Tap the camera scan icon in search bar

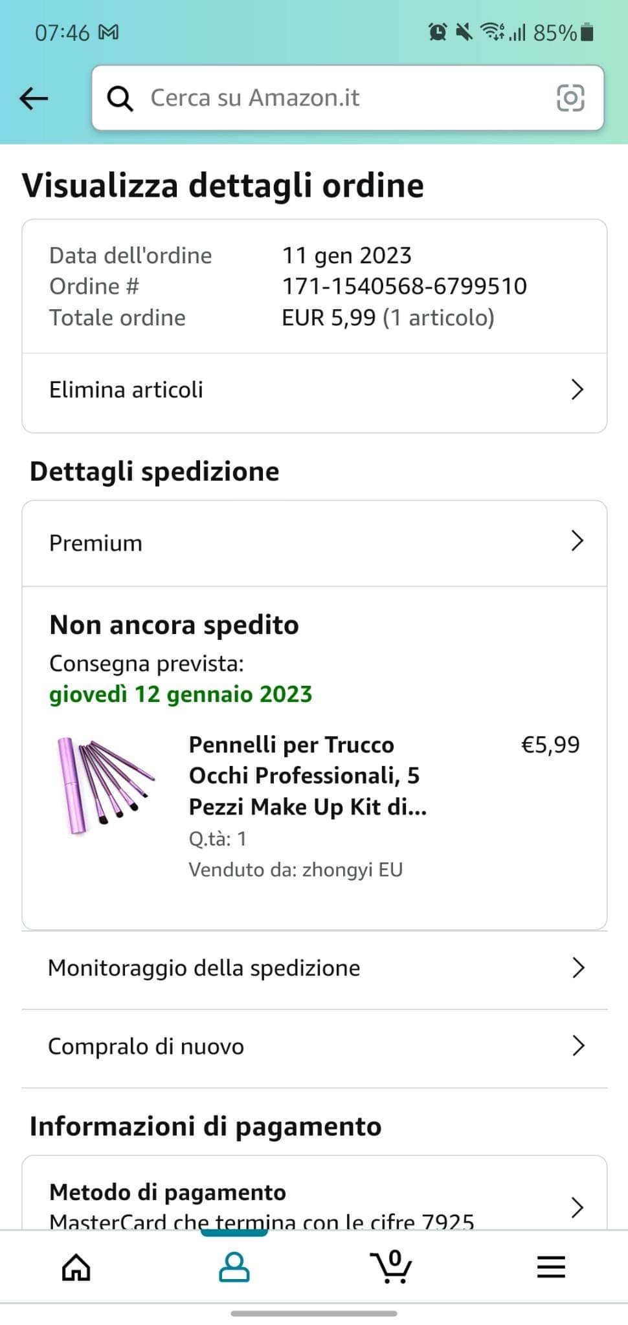570,98
